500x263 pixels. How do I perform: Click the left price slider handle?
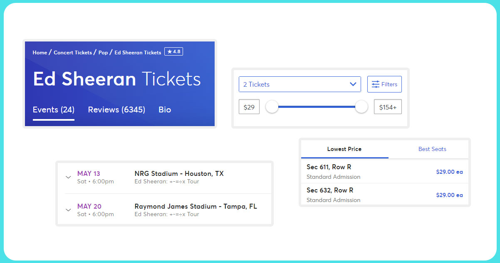(x=272, y=107)
